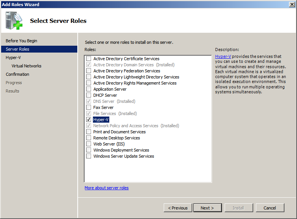Open More about server roles link
The height and width of the screenshot is (219, 297).
click(x=107, y=188)
